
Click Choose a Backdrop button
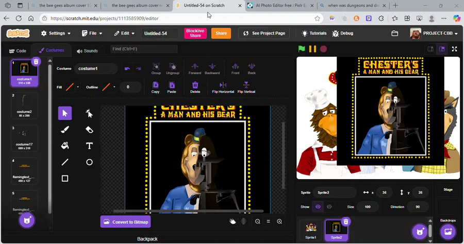point(448,232)
